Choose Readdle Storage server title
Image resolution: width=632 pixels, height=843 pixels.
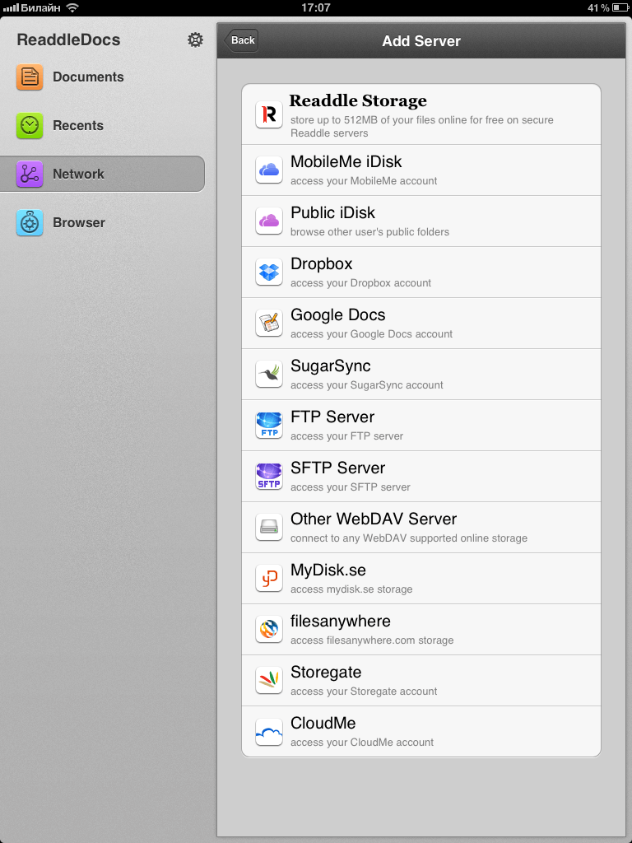[358, 100]
